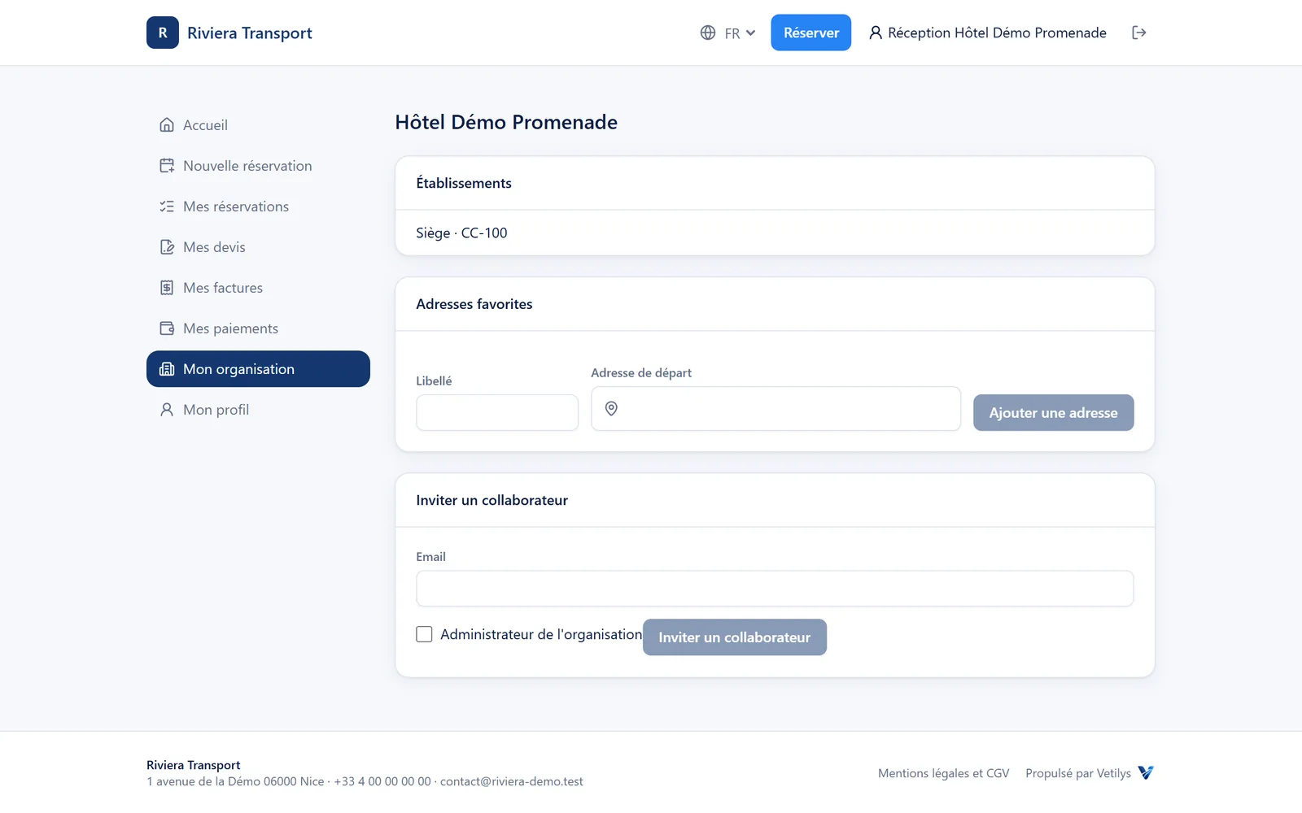The width and height of the screenshot is (1302, 813).
Task: Toggle Administrateur de l'organisation checkbox
Action: click(x=424, y=634)
